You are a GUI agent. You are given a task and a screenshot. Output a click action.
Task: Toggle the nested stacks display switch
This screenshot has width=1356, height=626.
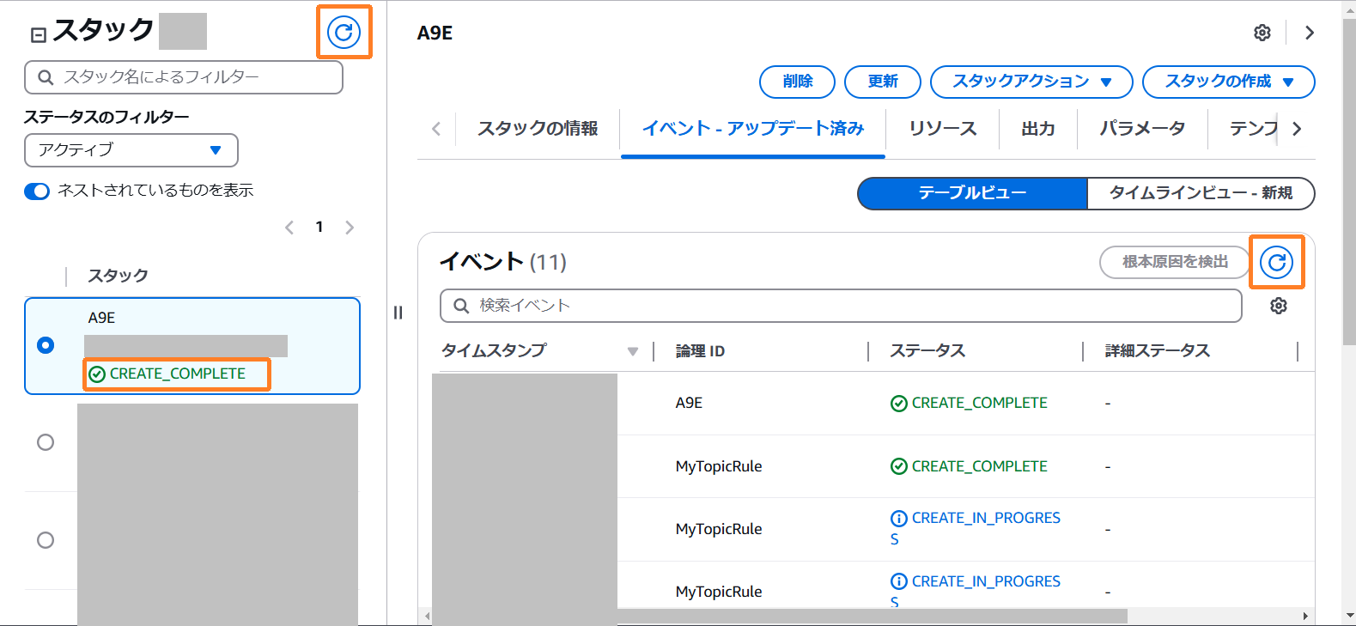[37, 191]
